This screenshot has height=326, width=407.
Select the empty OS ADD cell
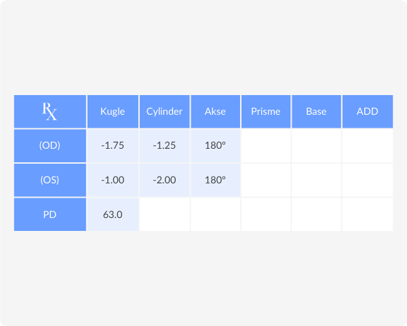click(x=368, y=180)
